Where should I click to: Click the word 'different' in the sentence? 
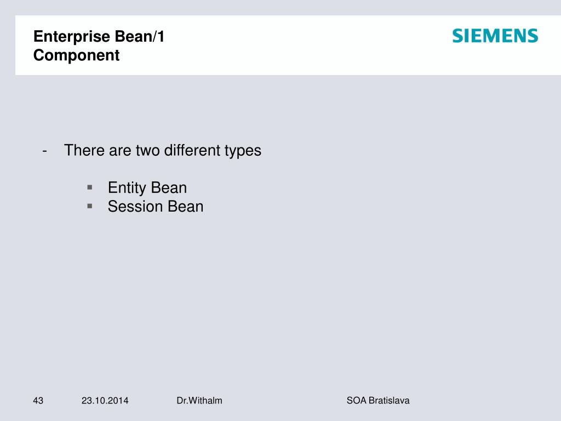[192, 150]
